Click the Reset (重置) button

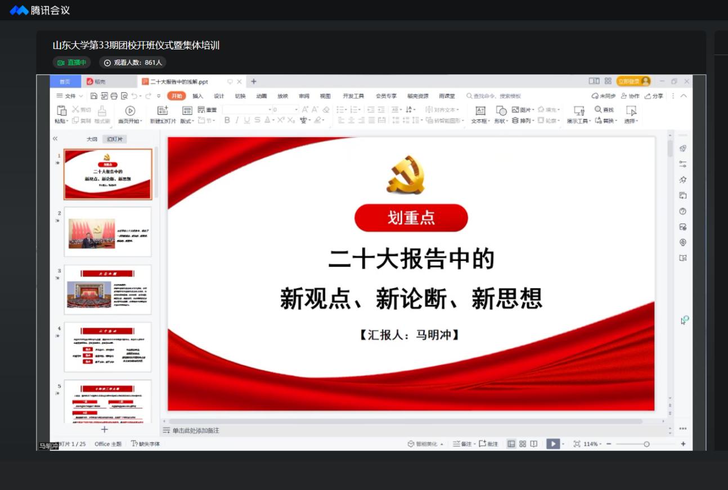[x=207, y=110]
